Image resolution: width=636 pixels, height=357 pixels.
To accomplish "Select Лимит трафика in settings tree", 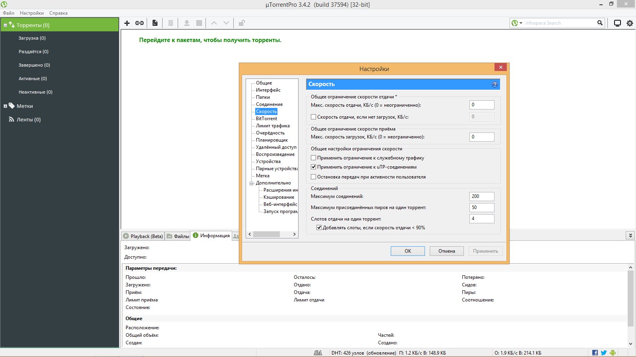I will point(273,126).
